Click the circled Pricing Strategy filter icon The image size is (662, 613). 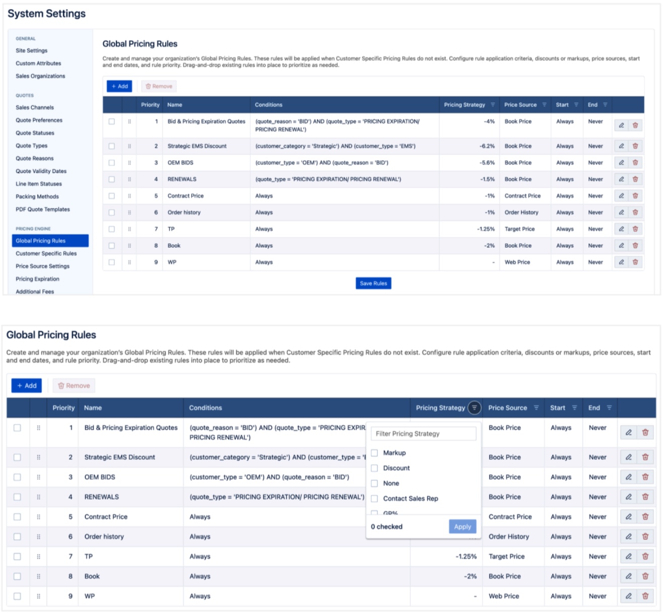tap(474, 408)
